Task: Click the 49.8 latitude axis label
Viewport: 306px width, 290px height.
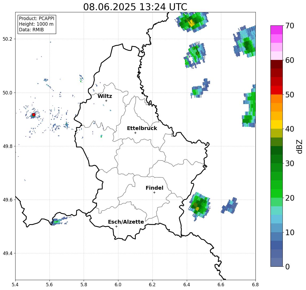Action: coord(7,146)
